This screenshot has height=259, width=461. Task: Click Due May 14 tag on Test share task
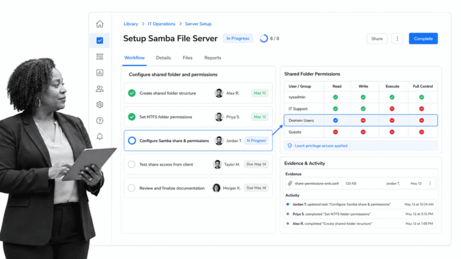[x=256, y=164]
